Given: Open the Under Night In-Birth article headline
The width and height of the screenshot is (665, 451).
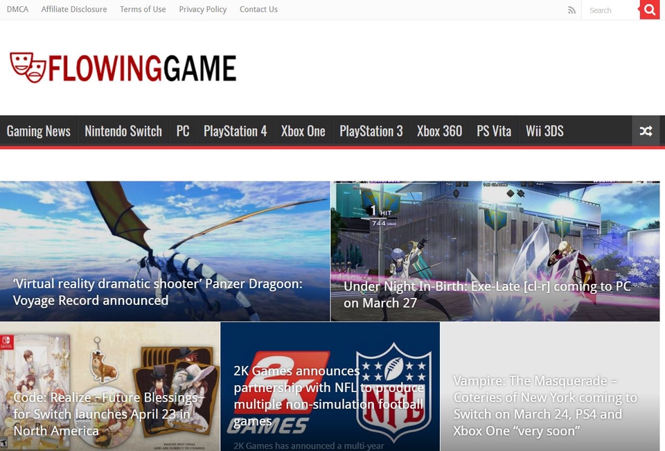Looking at the screenshot, I should (x=487, y=294).
